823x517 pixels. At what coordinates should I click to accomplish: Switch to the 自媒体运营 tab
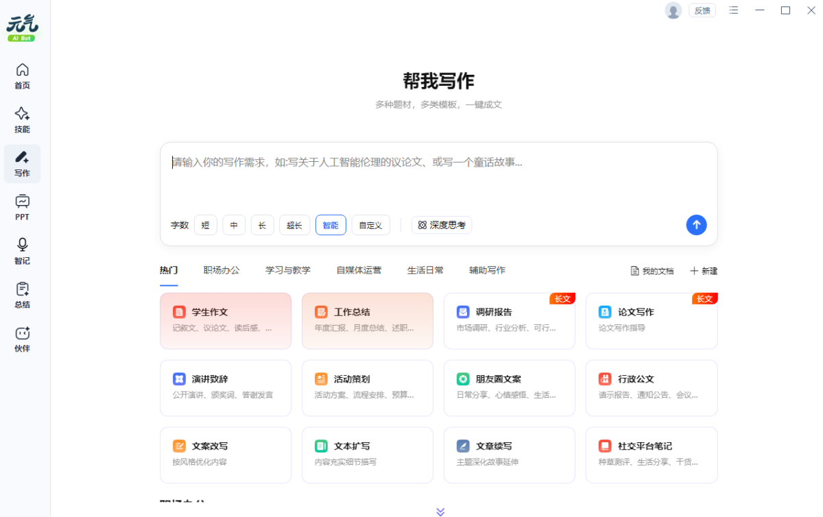(359, 270)
